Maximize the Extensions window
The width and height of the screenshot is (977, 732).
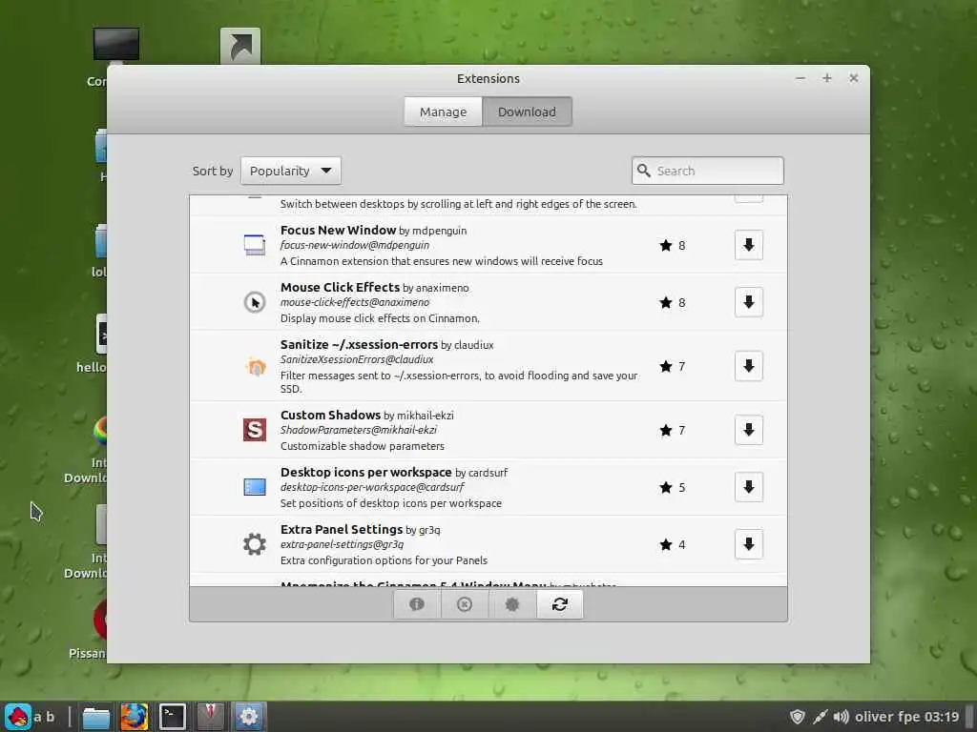tap(827, 78)
